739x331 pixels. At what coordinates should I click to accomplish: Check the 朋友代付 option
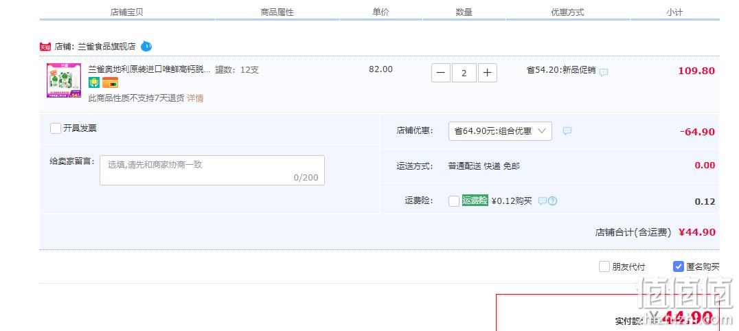point(604,266)
